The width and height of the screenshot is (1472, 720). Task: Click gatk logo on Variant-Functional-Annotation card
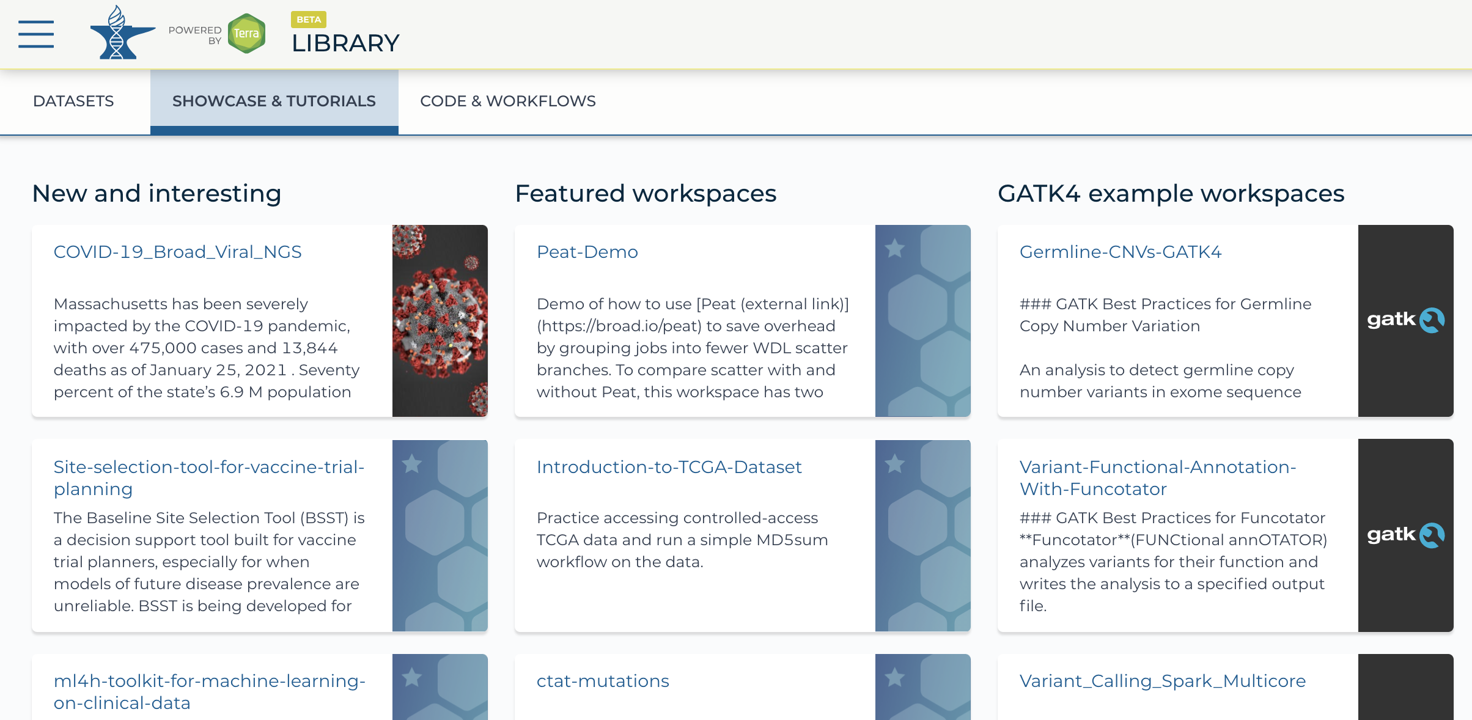pyautogui.click(x=1405, y=535)
